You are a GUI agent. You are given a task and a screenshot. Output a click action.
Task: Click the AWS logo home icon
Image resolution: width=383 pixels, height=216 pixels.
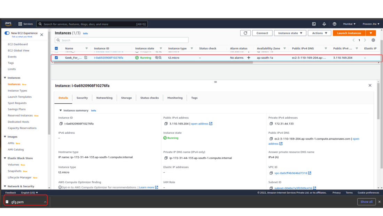point(8,24)
